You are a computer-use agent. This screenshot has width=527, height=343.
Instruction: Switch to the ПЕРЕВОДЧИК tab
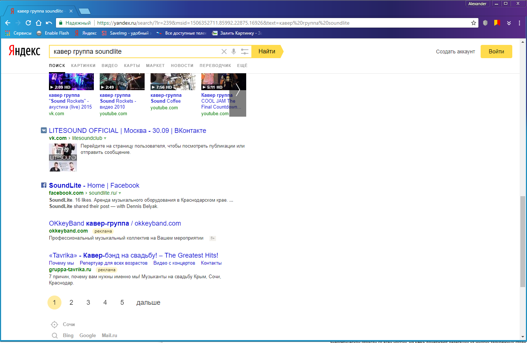[x=215, y=66]
